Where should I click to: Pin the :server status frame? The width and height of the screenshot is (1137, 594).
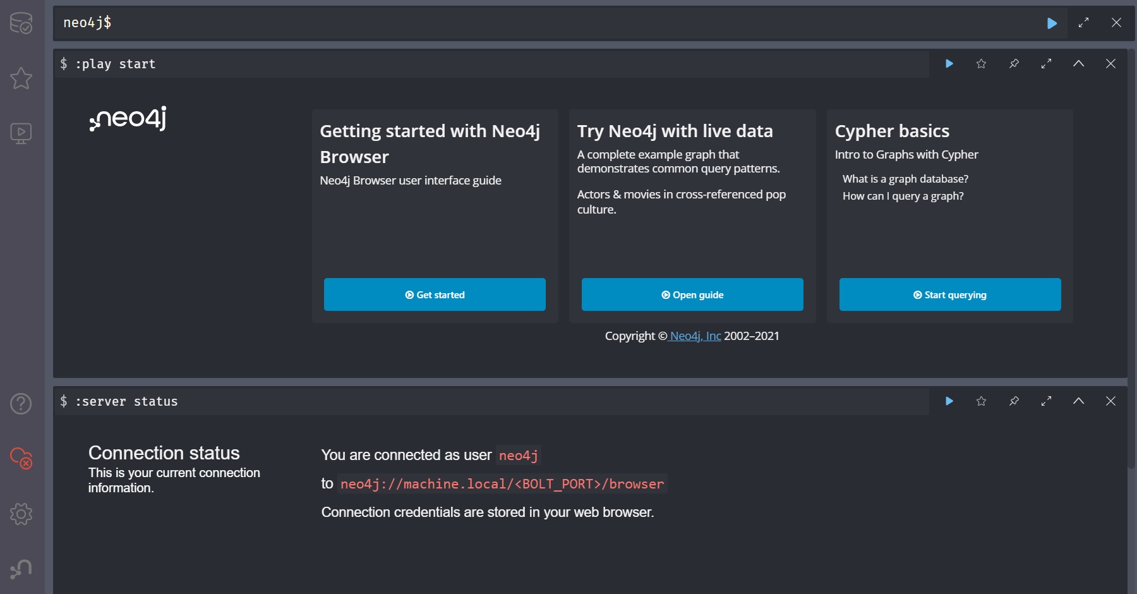(1014, 401)
